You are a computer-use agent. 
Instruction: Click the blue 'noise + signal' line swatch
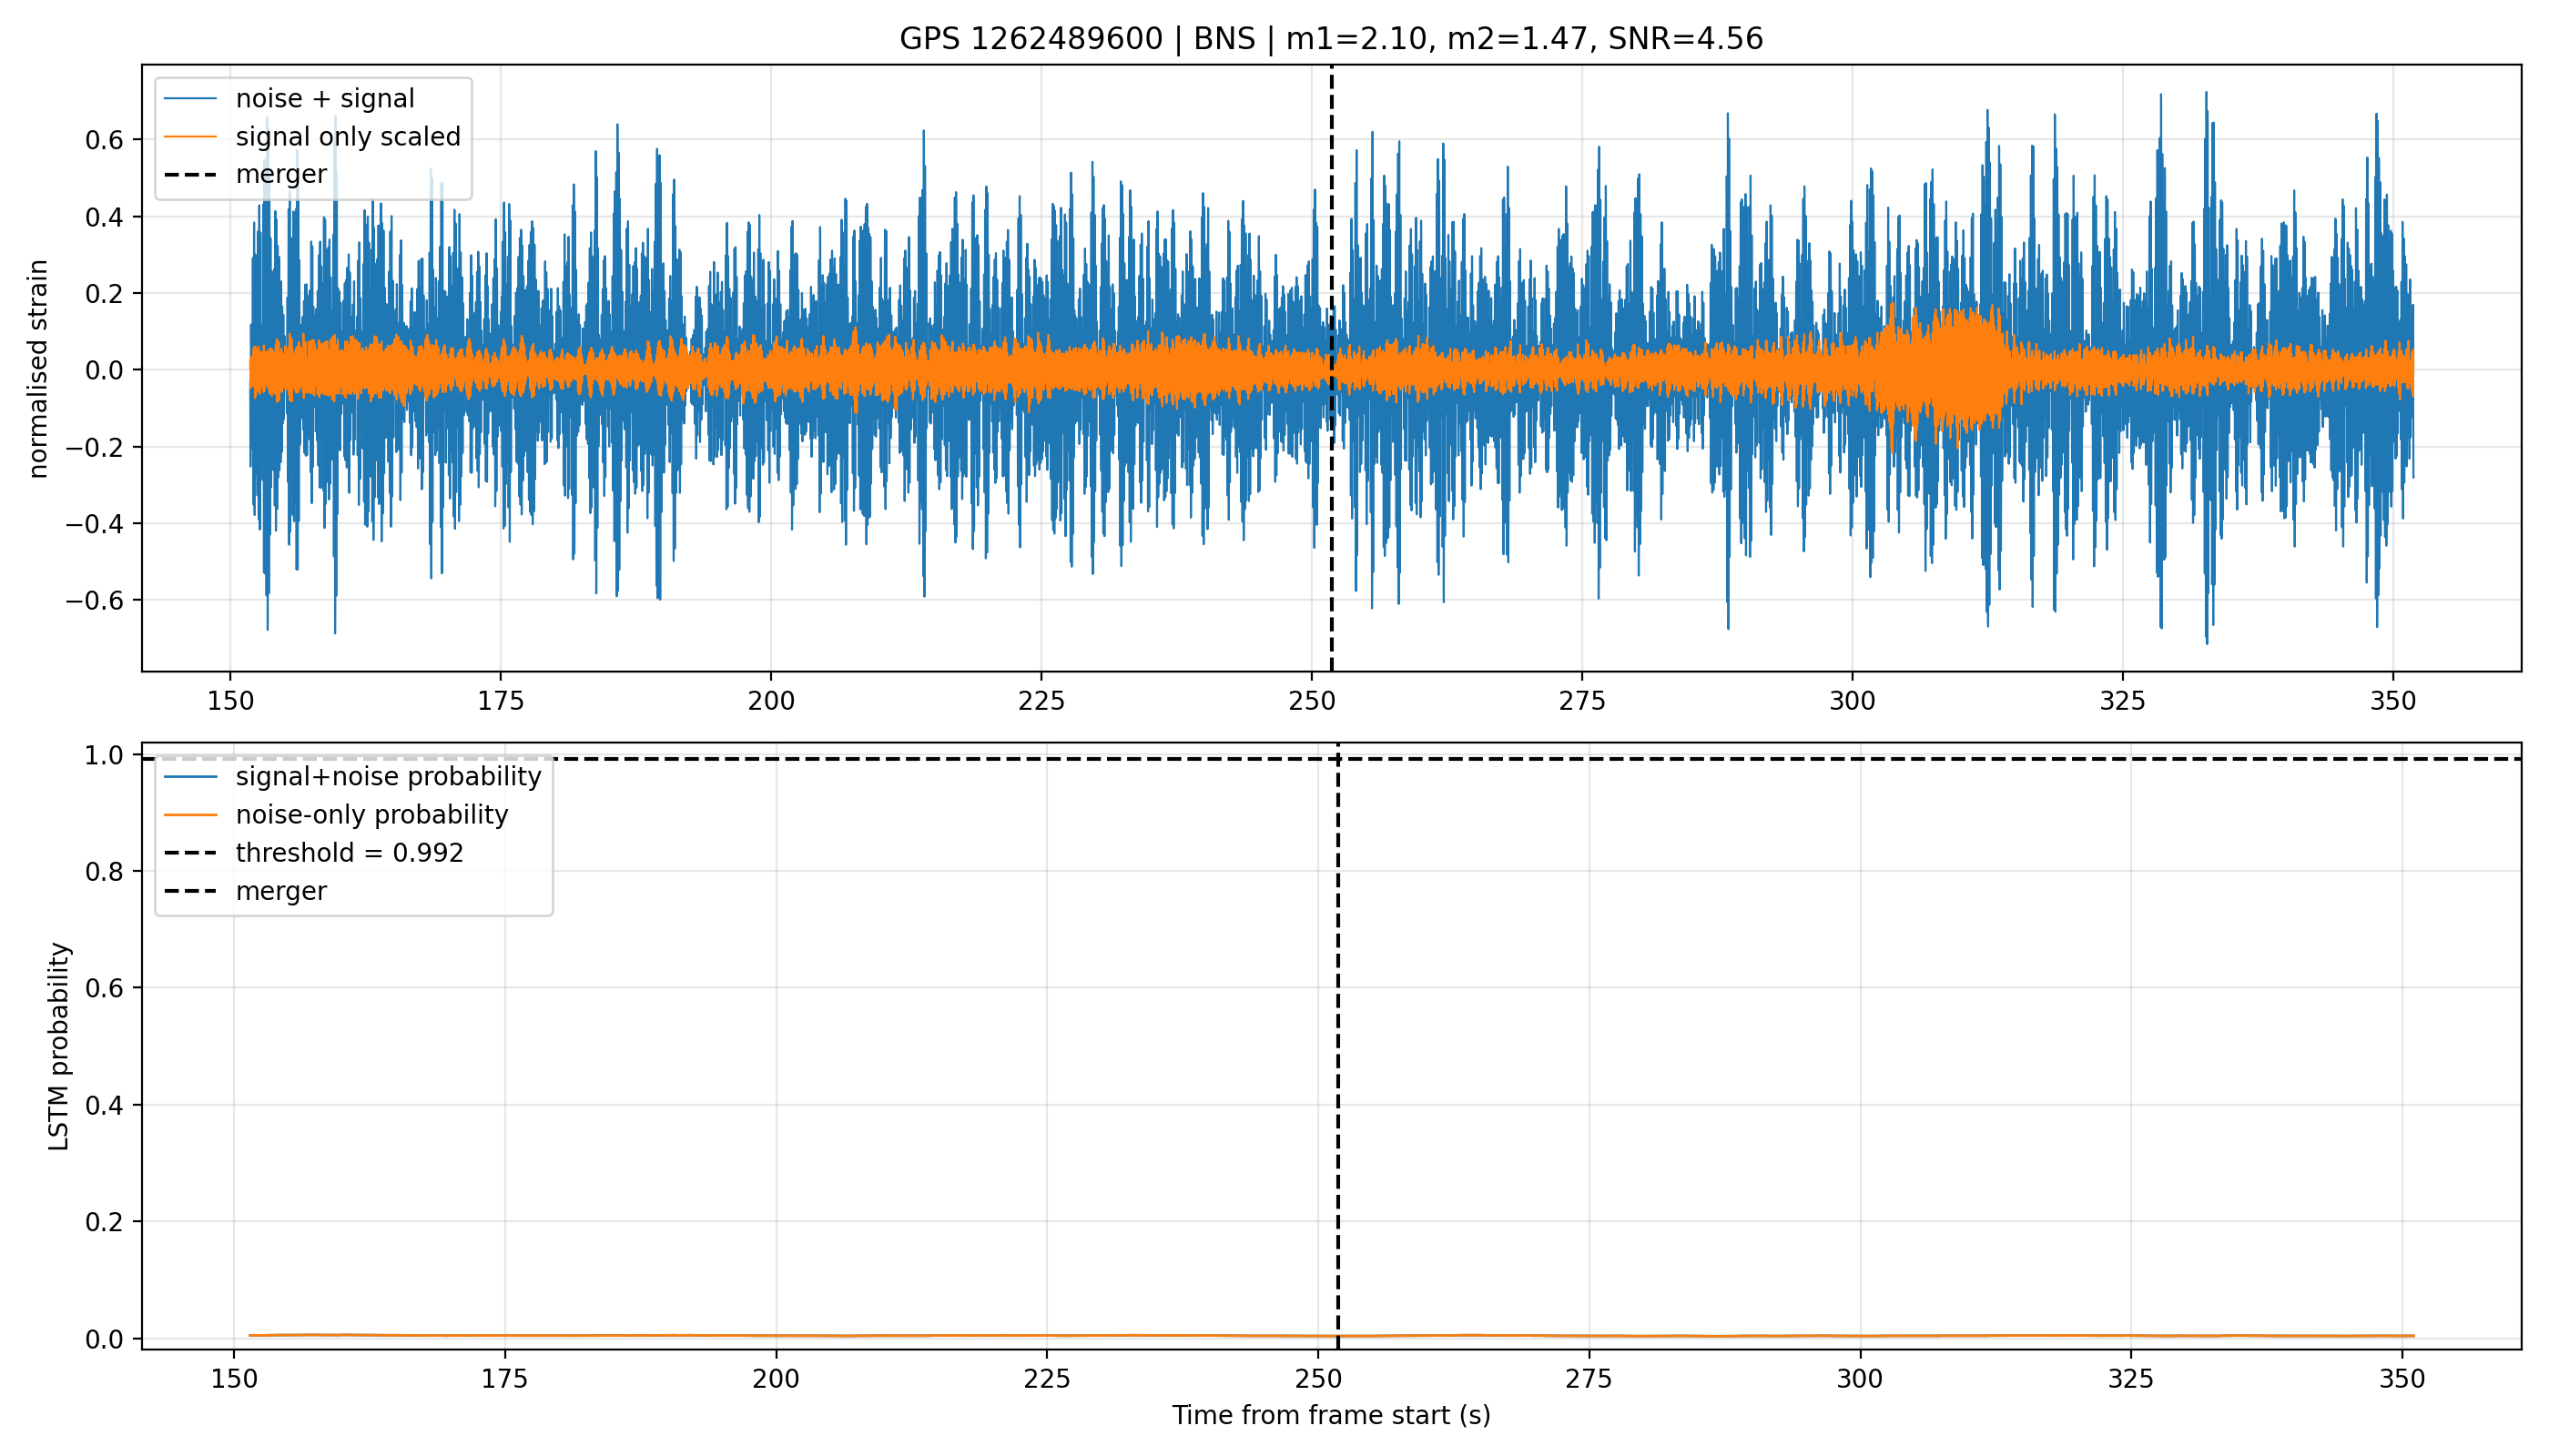tap(190, 99)
